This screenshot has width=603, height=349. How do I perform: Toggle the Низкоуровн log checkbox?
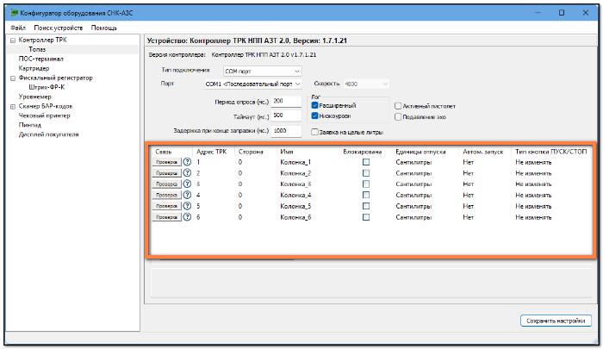point(315,115)
